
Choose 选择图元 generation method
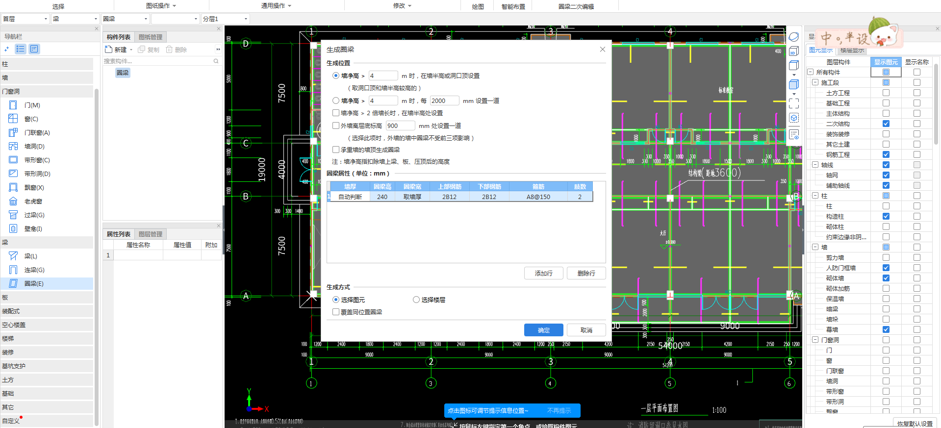(x=336, y=300)
